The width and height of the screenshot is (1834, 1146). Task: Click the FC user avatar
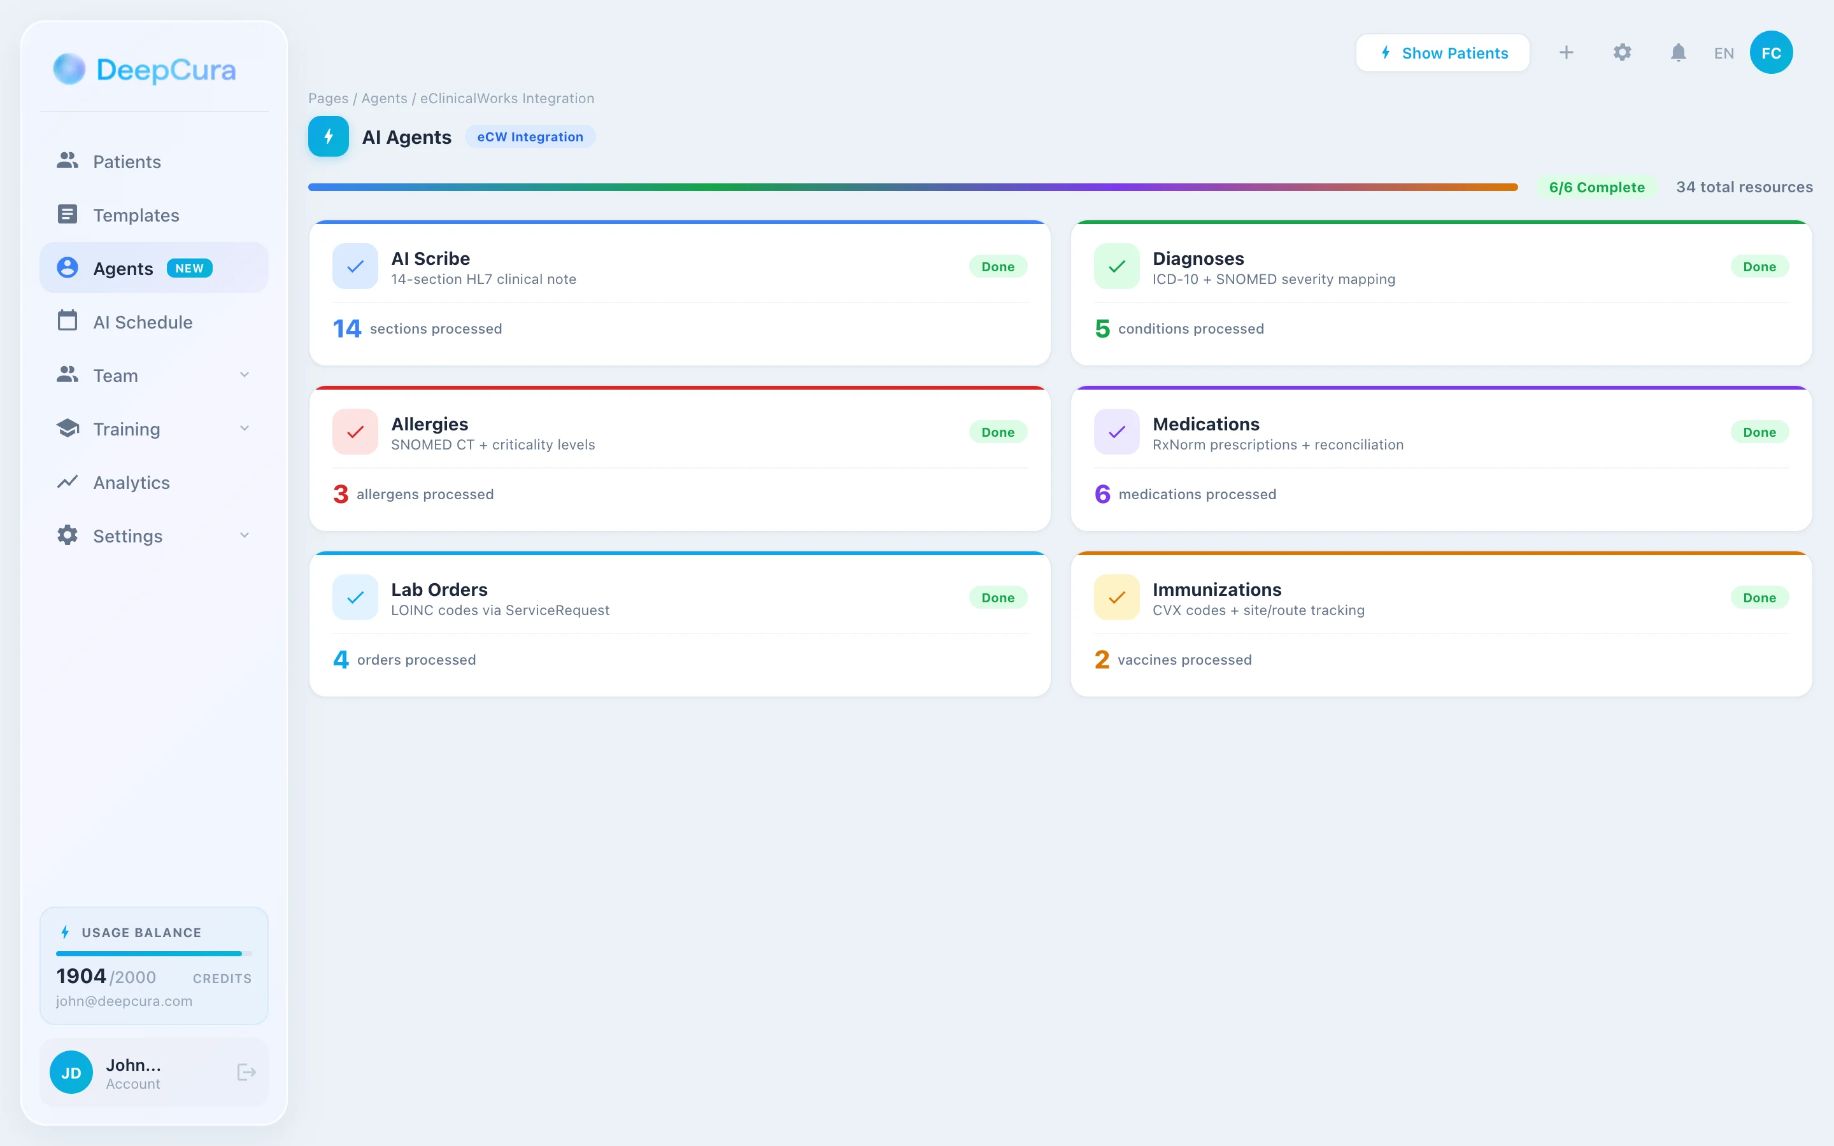click(1770, 52)
